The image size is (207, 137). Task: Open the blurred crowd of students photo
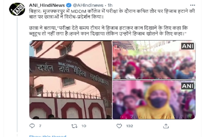tap(154, 60)
